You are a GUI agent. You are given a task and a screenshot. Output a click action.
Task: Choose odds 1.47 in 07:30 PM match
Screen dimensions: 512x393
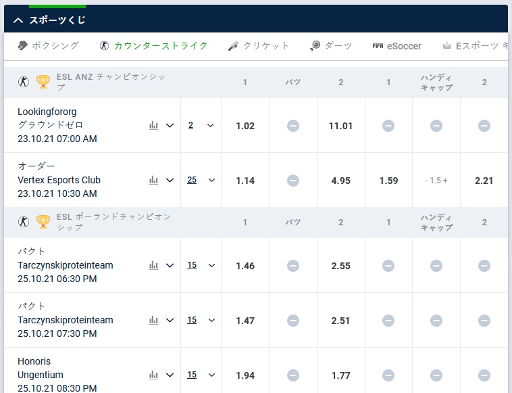(x=245, y=321)
